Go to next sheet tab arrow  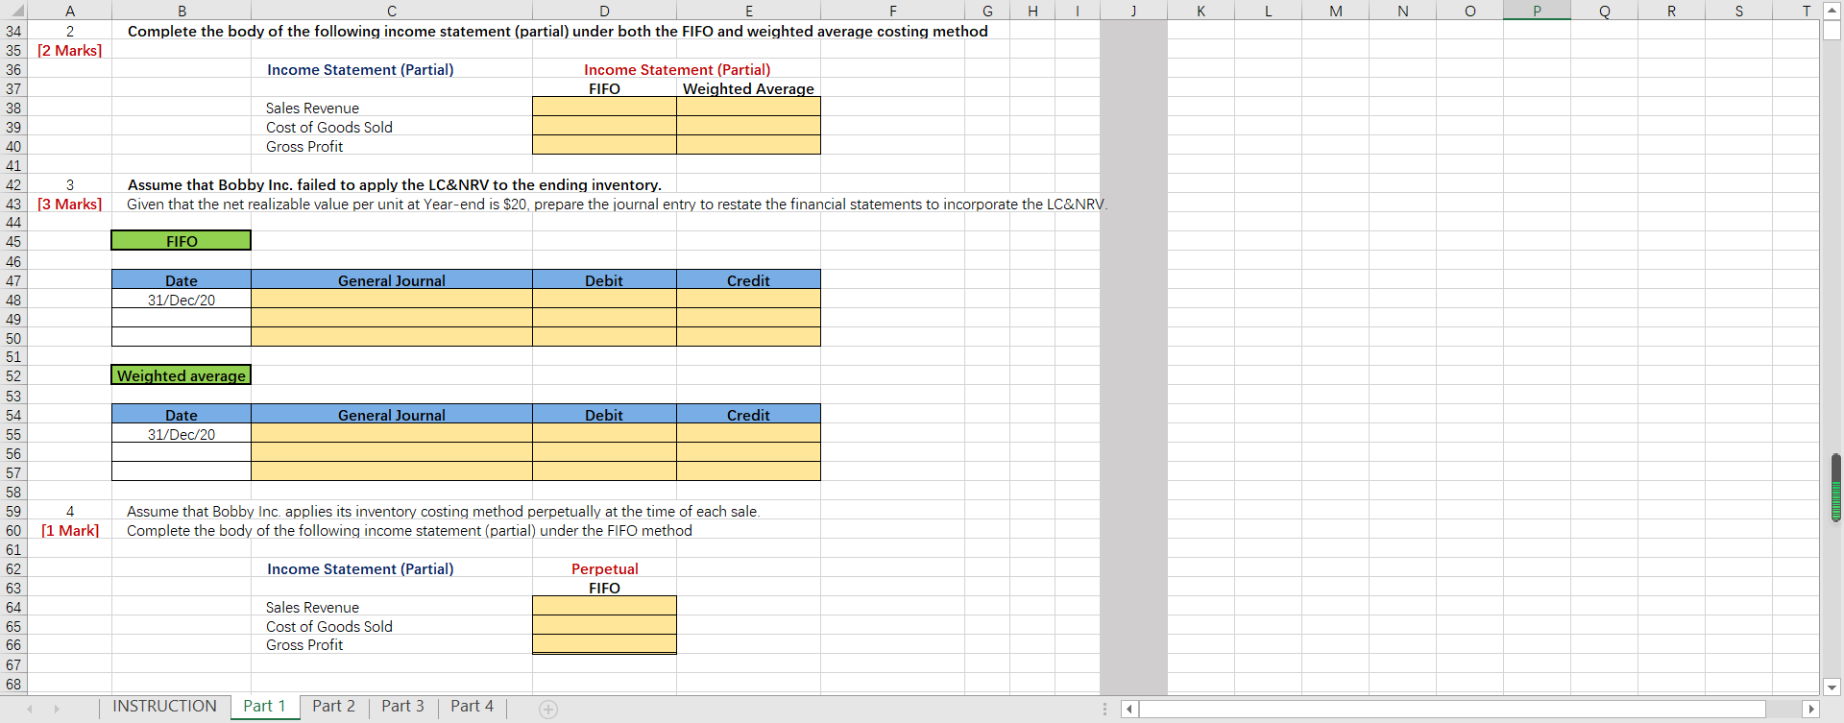(57, 709)
